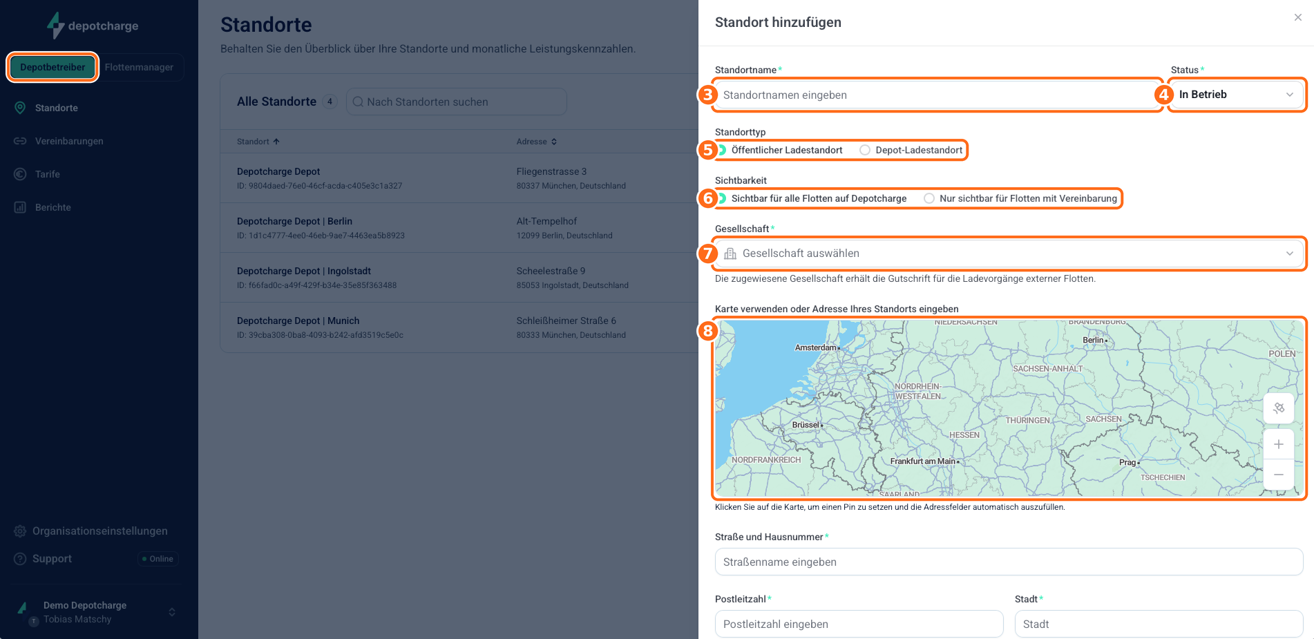Choose Sichtbar für alle Flotten auf Depotcharge

click(812, 198)
